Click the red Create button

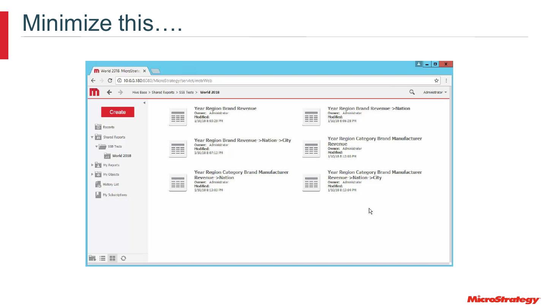pyautogui.click(x=118, y=112)
